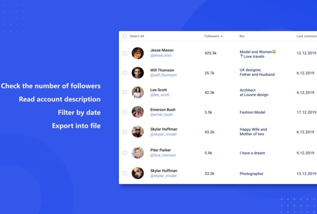The height and width of the screenshot is (214, 317).
Task: View Lee Scott's avatar image
Action: click(x=138, y=92)
